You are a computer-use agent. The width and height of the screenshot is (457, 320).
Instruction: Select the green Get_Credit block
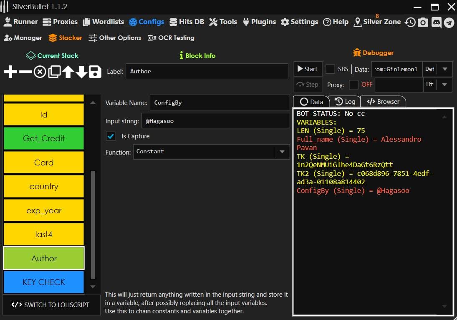click(x=44, y=138)
